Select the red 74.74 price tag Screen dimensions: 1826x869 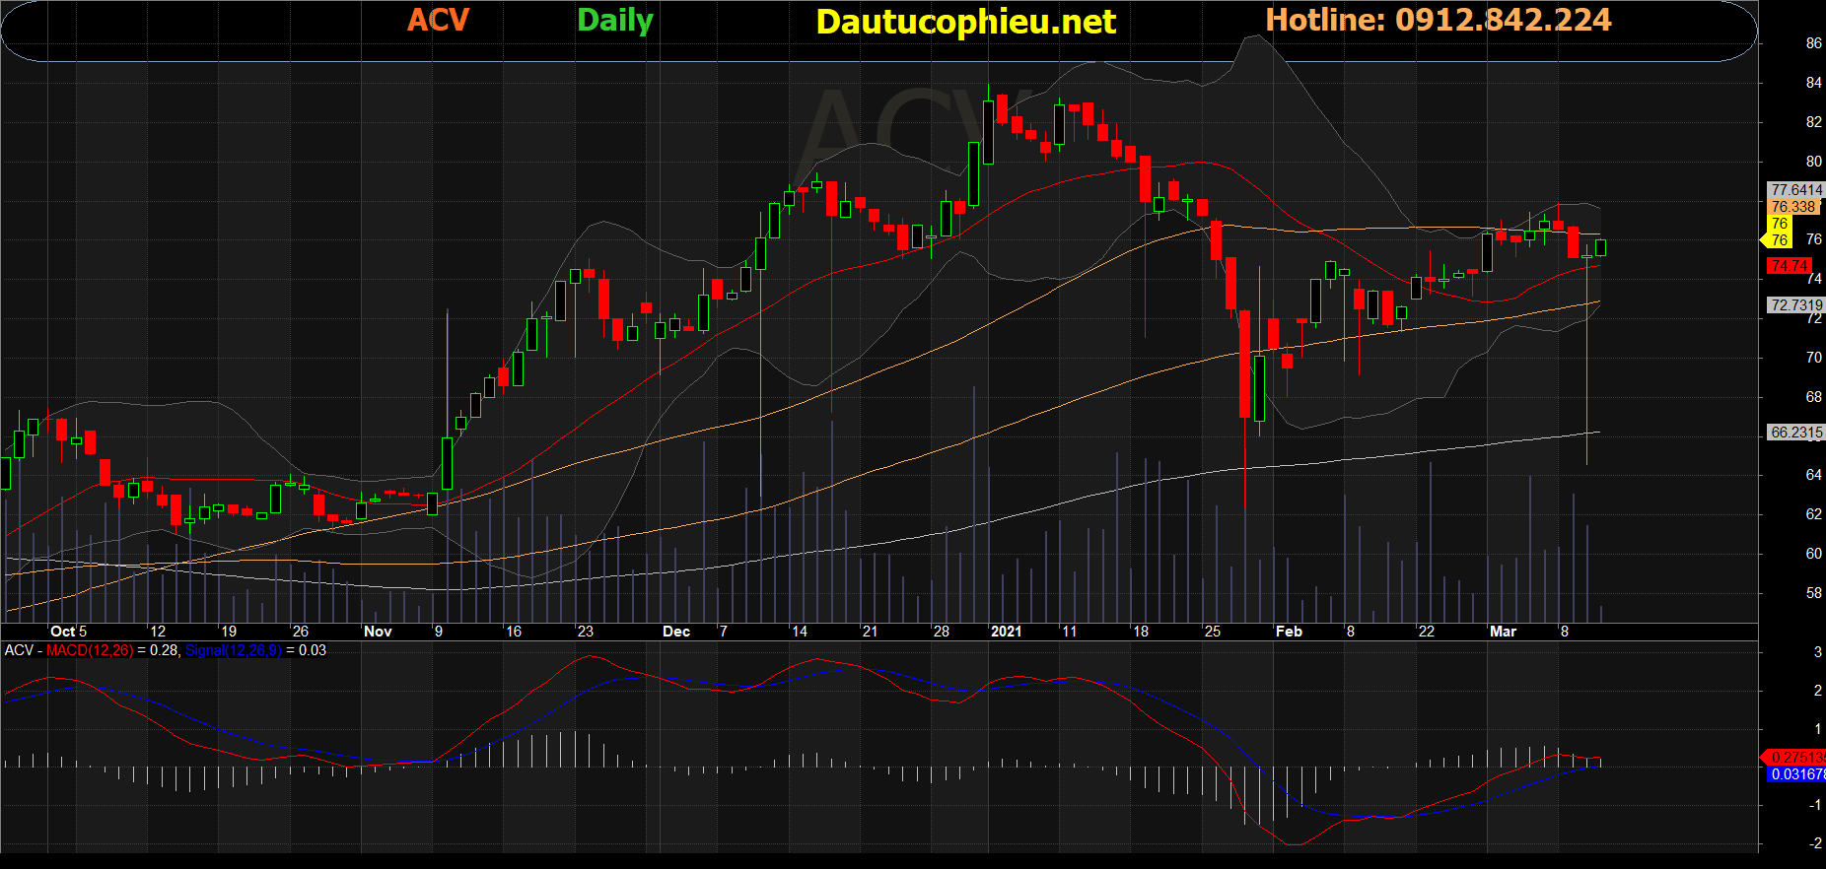pyautogui.click(x=1789, y=266)
